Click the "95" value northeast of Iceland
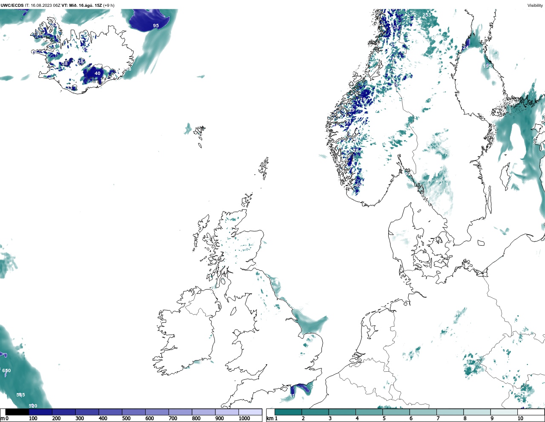 [156, 26]
